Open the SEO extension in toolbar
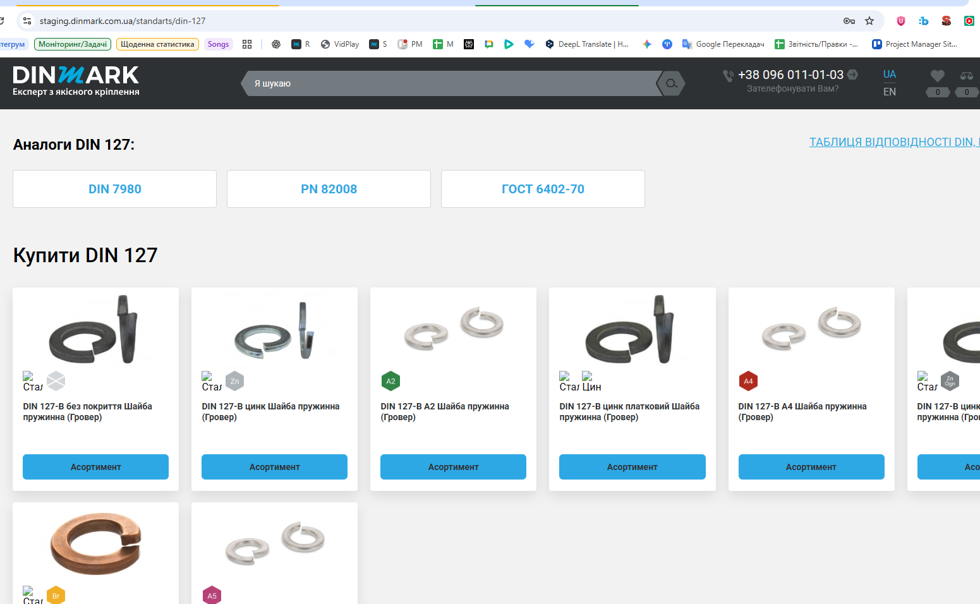Viewport: 980px width, 604px height. (946, 21)
